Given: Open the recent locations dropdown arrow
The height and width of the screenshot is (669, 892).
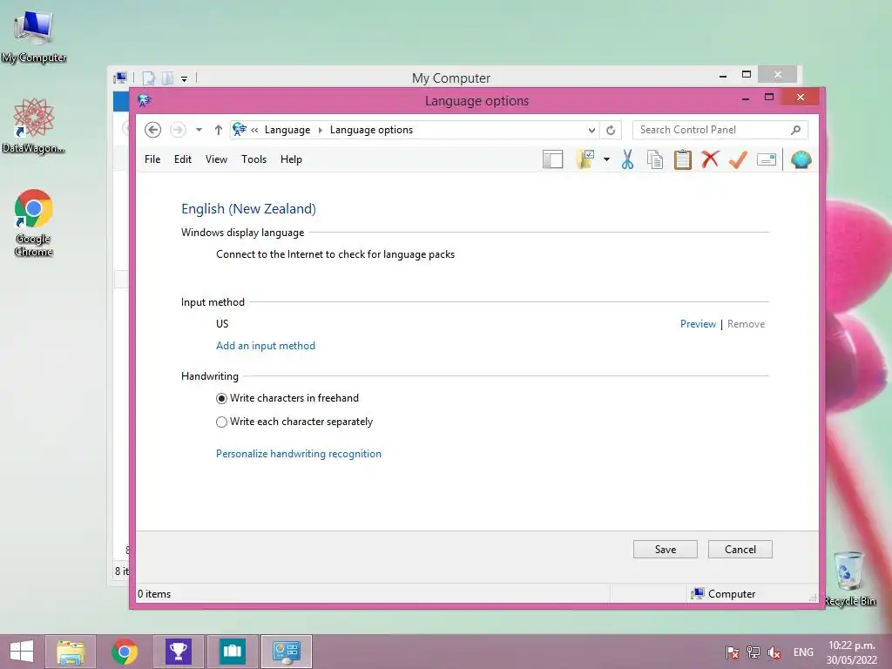Looking at the screenshot, I should (199, 130).
